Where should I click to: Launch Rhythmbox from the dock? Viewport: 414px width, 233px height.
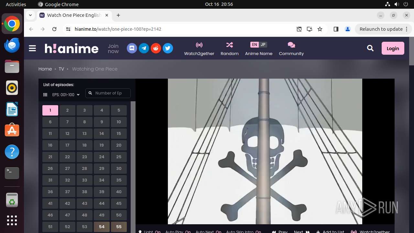pos(12,88)
